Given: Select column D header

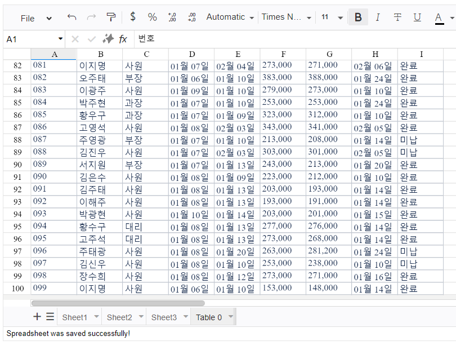Looking at the screenshot, I should (191, 54).
